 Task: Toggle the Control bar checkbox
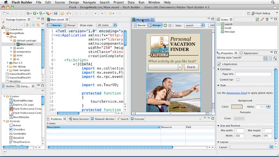[238, 80]
